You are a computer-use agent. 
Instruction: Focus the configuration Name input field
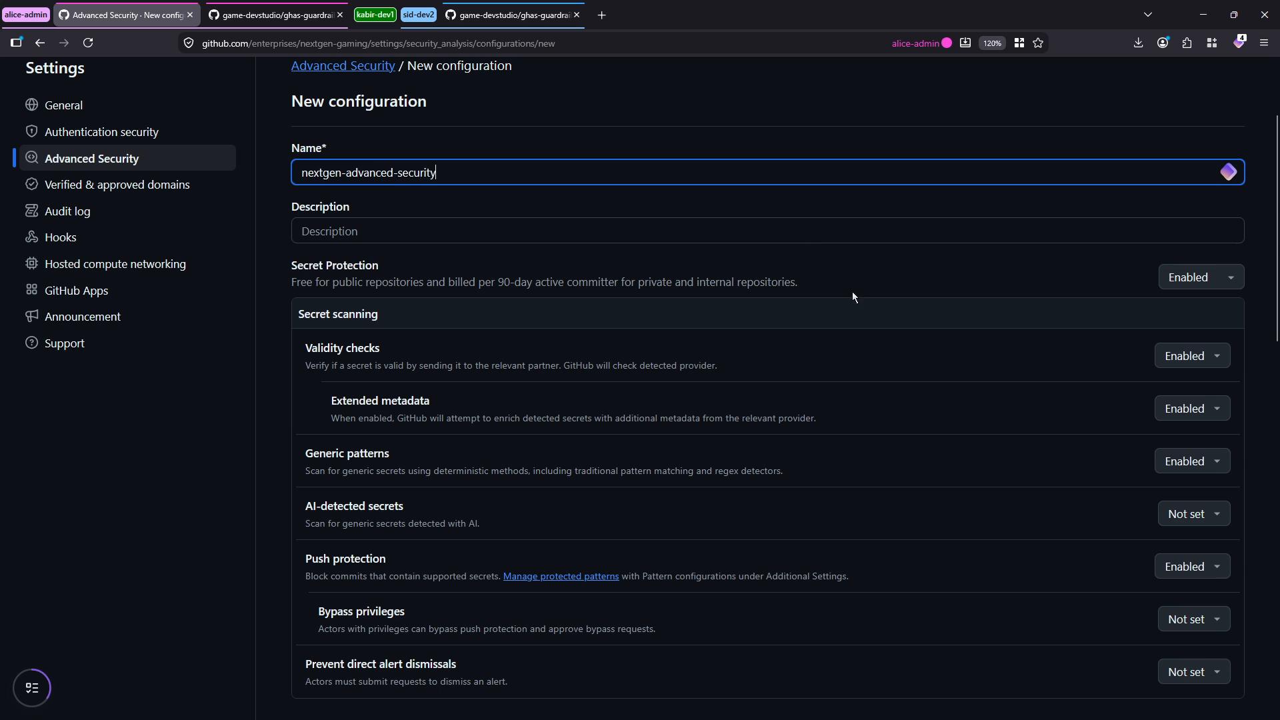[767, 172]
